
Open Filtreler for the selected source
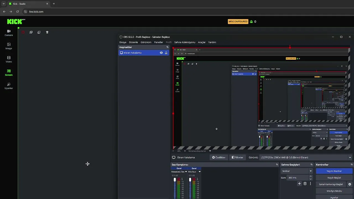[238, 158]
